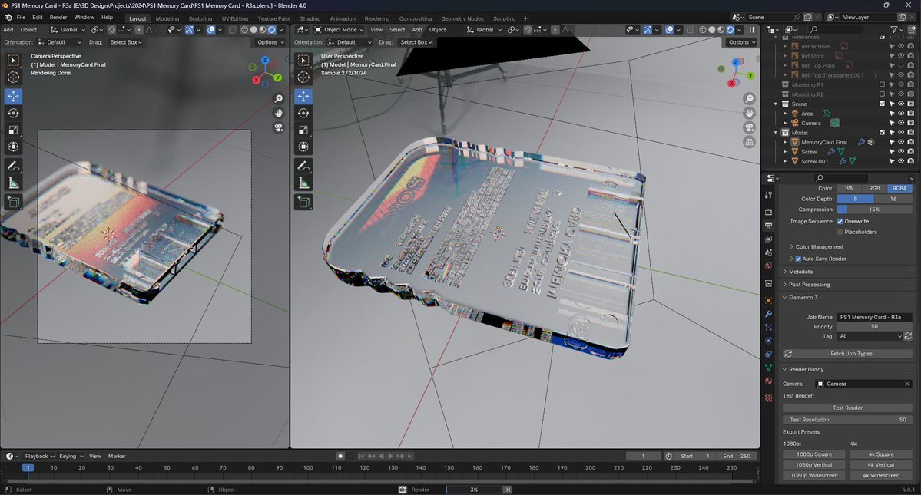
Task: Toggle Auto Save Render checkbox
Action: point(798,259)
